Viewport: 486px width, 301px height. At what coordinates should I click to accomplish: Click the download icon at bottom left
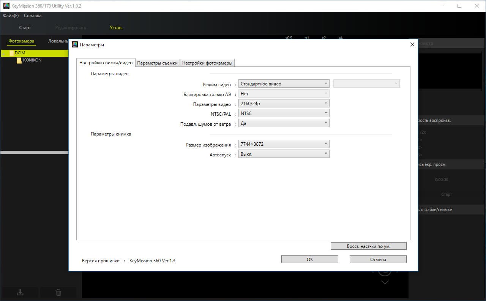coord(21,292)
